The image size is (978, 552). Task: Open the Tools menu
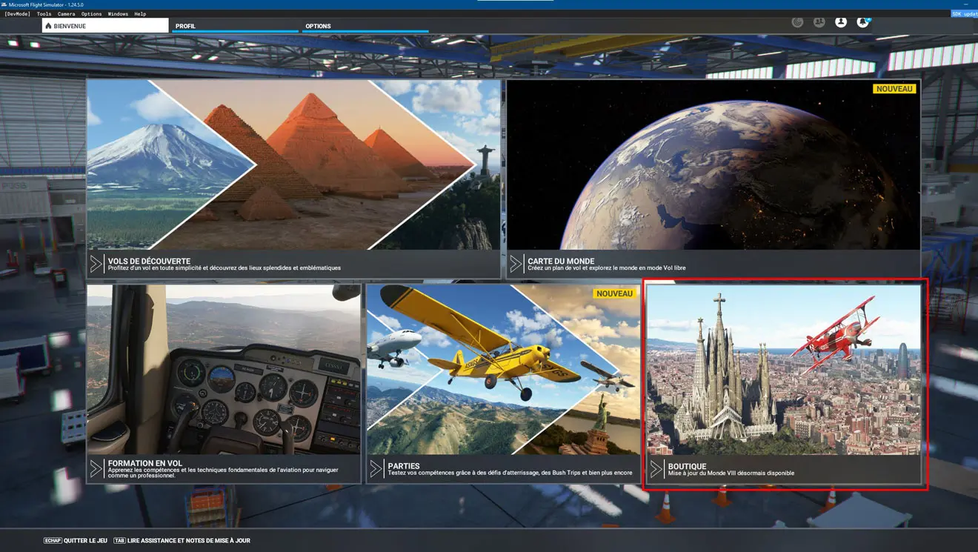[44, 13]
